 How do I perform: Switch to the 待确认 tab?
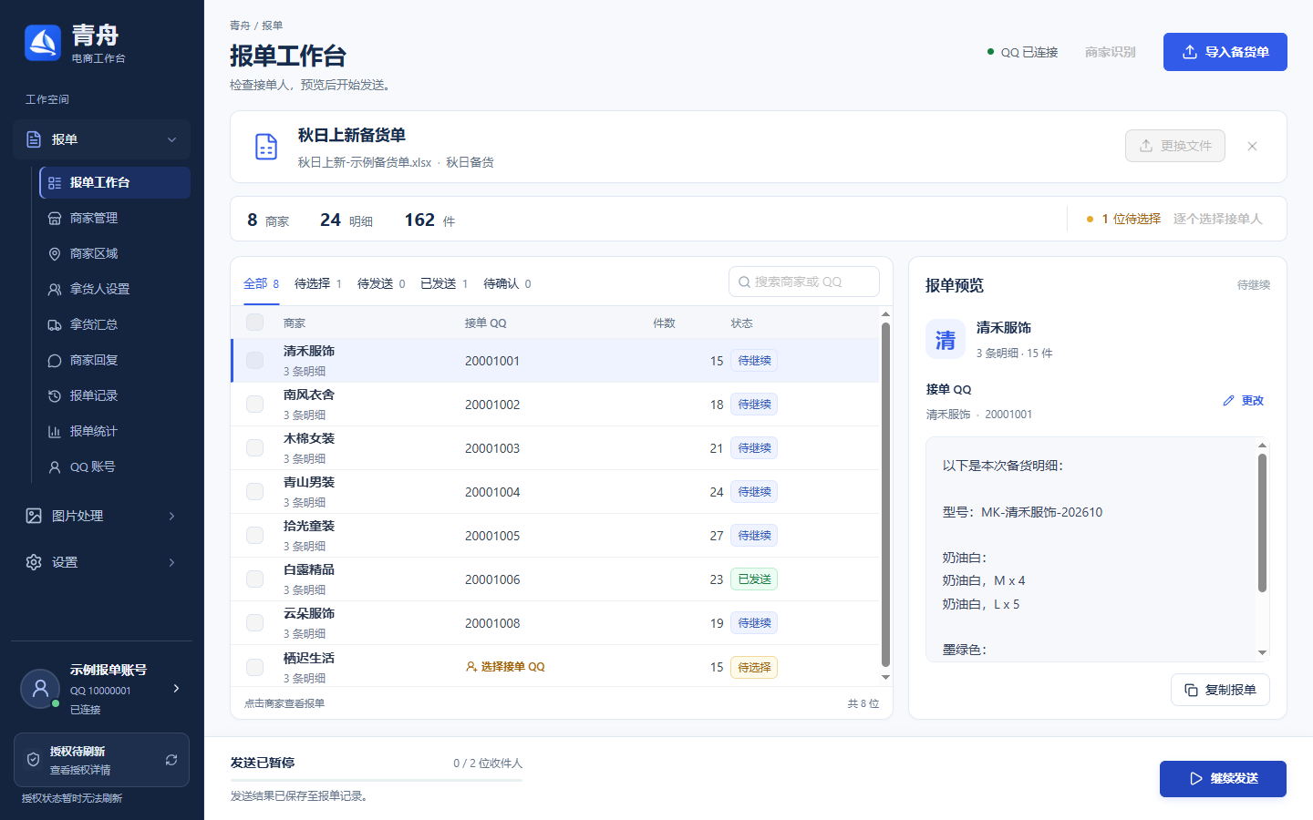[x=507, y=283]
